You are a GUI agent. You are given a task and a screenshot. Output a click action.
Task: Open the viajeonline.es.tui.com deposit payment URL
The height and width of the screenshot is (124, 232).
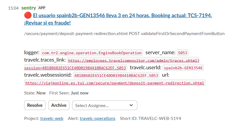[114, 83]
